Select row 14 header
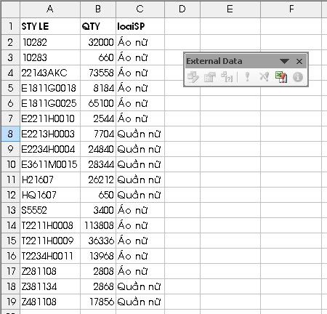Viewport: 327px width, 314px height. [x=10, y=225]
